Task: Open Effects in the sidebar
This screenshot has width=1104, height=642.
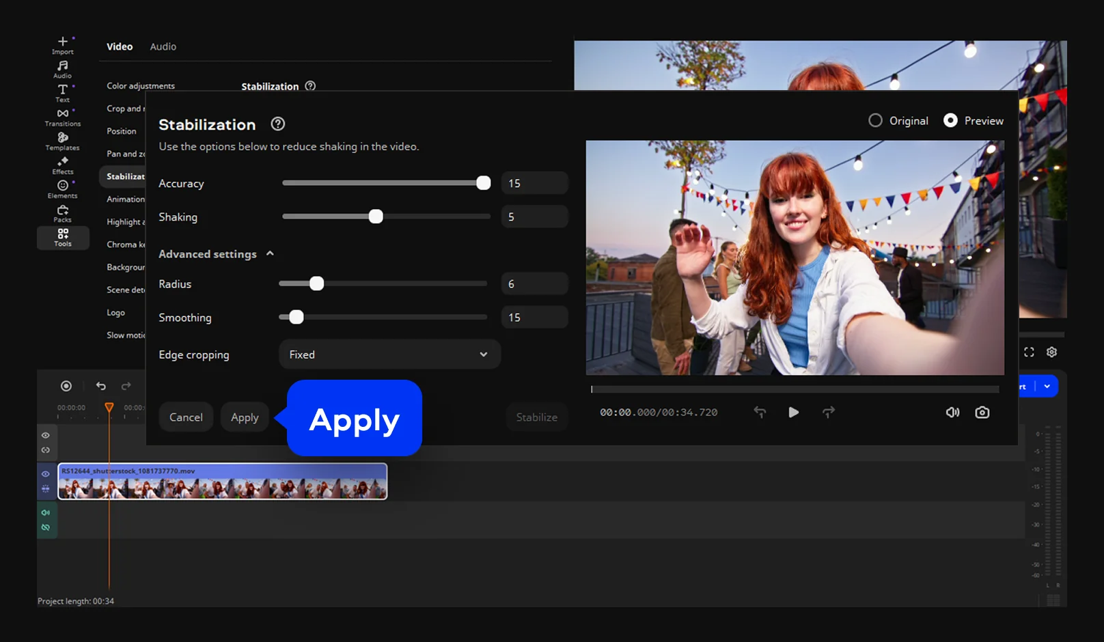Action: click(62, 165)
